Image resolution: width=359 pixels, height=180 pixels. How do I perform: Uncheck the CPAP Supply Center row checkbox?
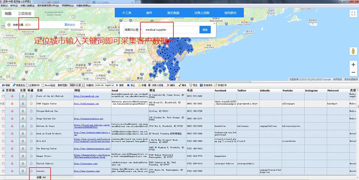click(3, 103)
